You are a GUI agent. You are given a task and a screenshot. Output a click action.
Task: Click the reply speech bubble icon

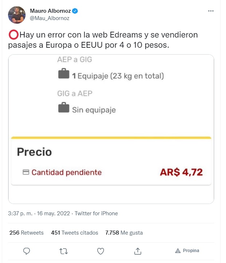pyautogui.click(x=27, y=251)
